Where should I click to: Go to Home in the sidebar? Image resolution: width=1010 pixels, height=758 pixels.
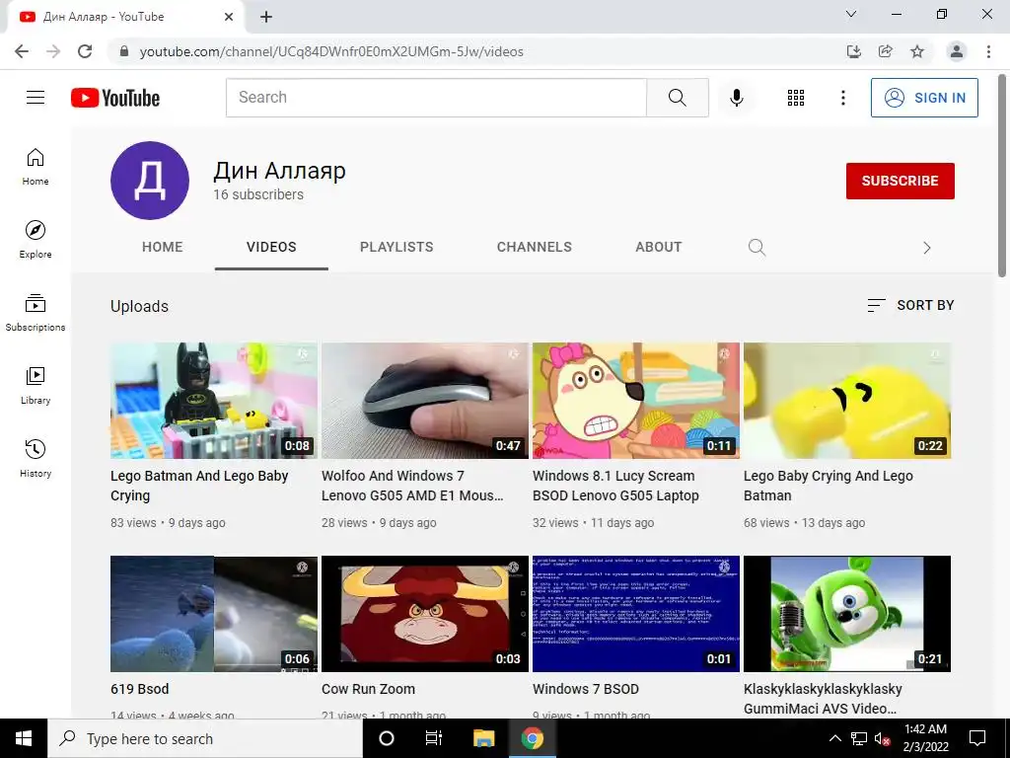pyautogui.click(x=36, y=166)
